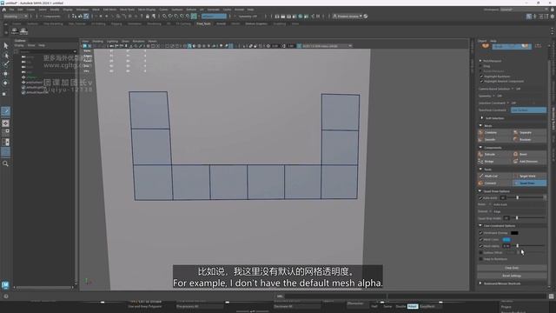This screenshot has height=313, width=556.
Task: Pick the Paint Selection tool
Action: (x=6, y=64)
